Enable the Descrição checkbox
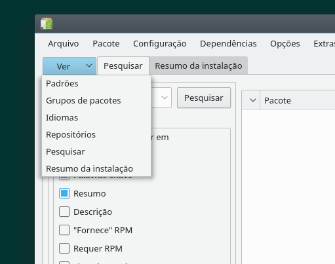 point(64,212)
